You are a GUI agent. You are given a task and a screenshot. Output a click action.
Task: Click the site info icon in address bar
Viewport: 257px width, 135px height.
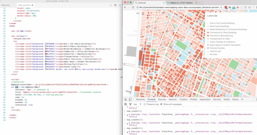137,7
